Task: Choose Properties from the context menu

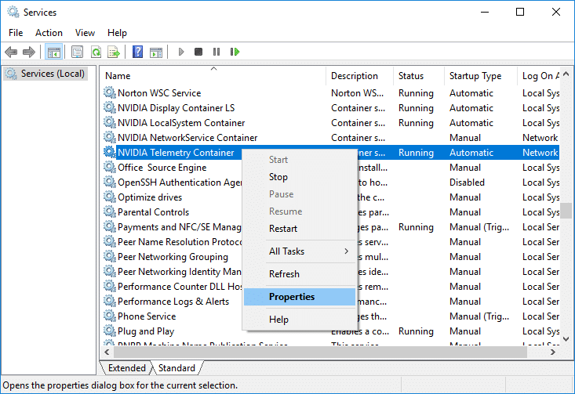Action: (292, 297)
